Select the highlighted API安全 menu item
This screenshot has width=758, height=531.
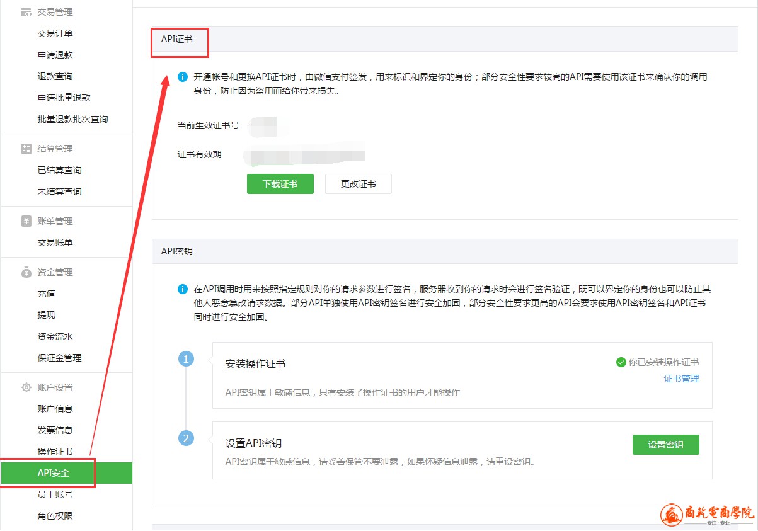(x=66, y=473)
